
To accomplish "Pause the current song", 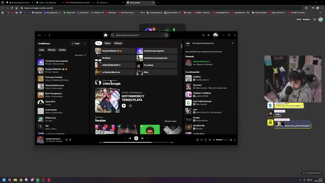I will [x=136, y=138].
